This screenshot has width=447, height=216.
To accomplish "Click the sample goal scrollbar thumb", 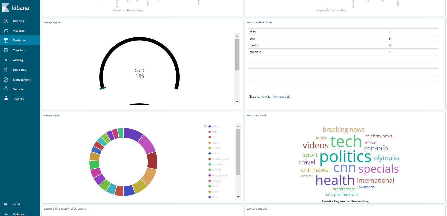I will pos(237,54).
